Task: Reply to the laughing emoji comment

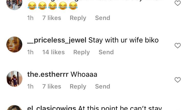Action: 78,18
